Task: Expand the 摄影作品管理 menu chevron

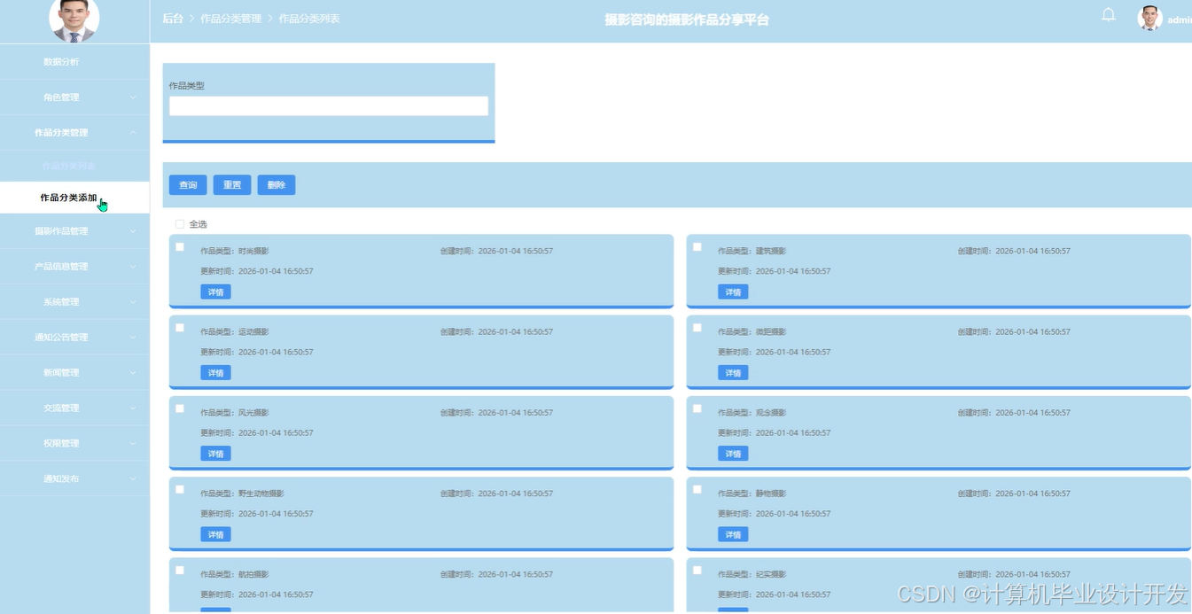Action: point(133,231)
